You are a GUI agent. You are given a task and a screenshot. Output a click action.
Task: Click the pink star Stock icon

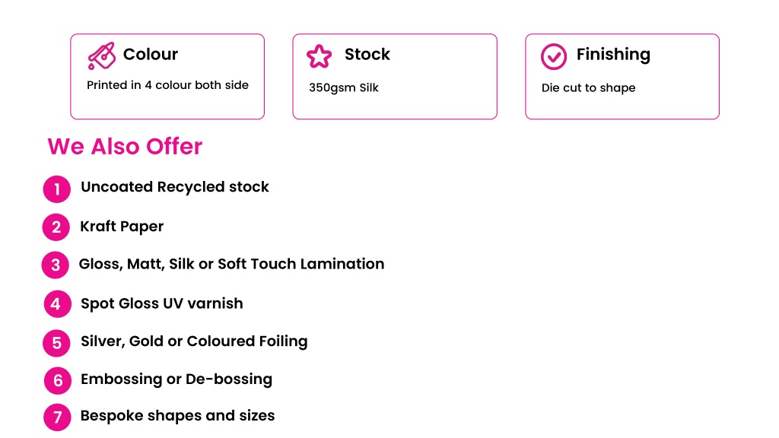[319, 56]
